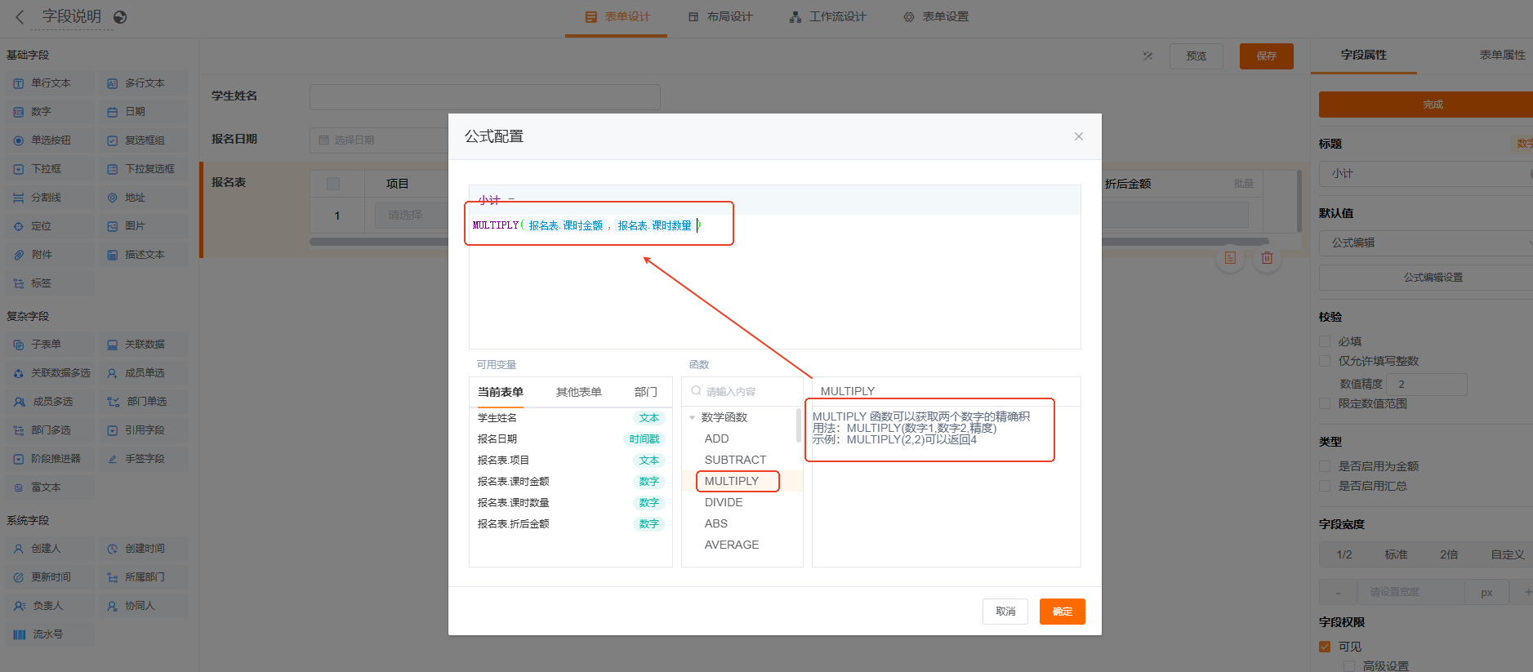Switch to the 工作流设计 tab
The height and width of the screenshot is (672, 1533).
pyautogui.click(x=828, y=16)
